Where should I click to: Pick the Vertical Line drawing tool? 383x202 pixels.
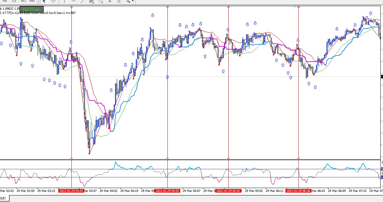pyautogui.click(x=64, y=1)
